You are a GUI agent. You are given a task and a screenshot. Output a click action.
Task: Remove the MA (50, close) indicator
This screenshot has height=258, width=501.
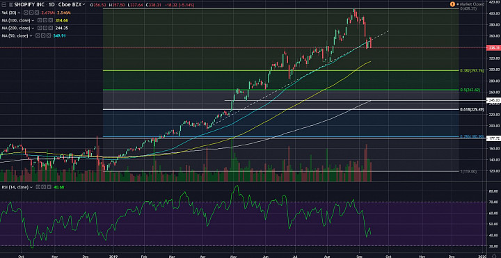(x=49, y=35)
